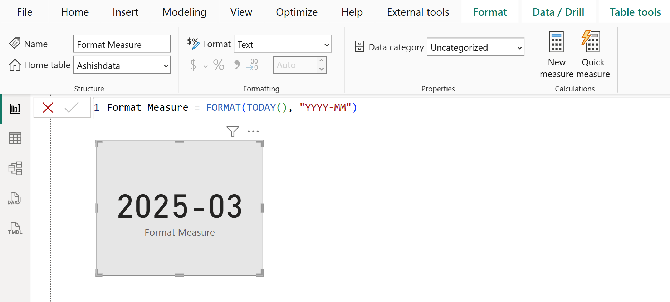
Task: Open the visual's filter funnel icon
Action: tap(233, 131)
